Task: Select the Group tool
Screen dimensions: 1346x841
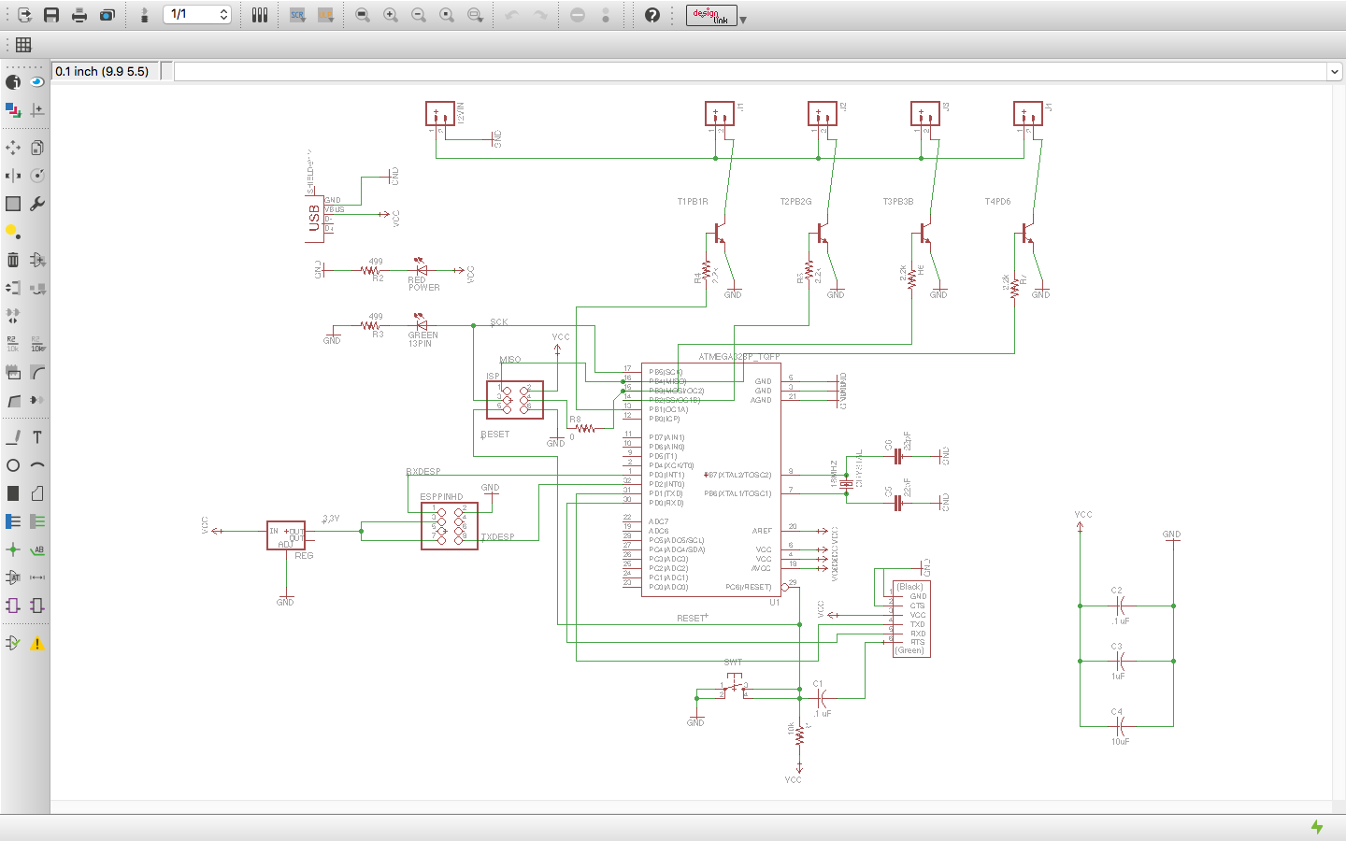Action: (x=13, y=204)
